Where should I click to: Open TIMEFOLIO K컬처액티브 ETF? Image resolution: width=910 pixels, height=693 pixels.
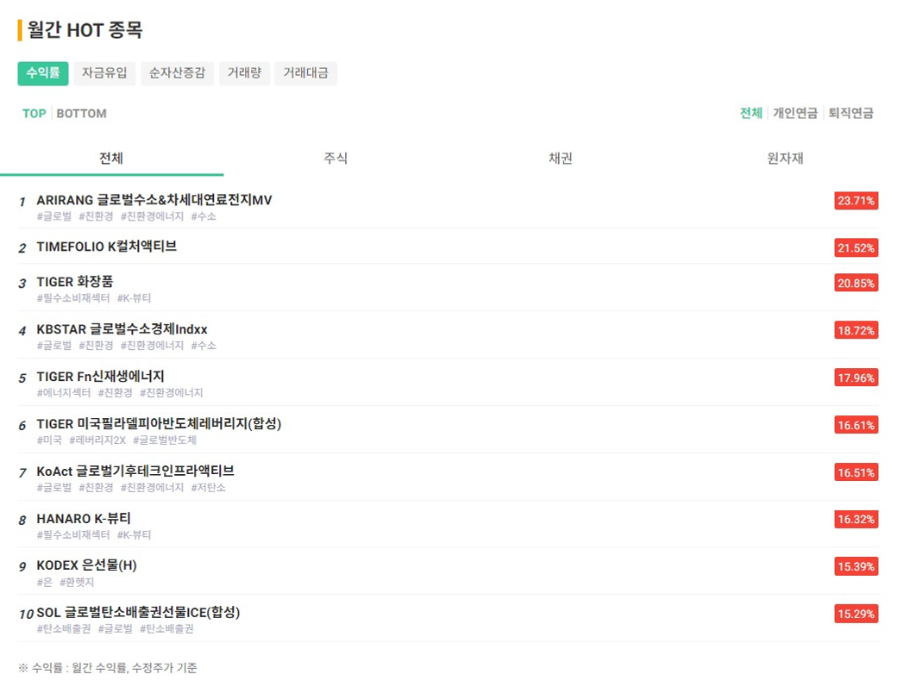(x=107, y=247)
